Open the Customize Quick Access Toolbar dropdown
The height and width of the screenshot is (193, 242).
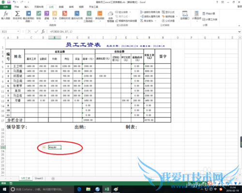coord(29,2)
